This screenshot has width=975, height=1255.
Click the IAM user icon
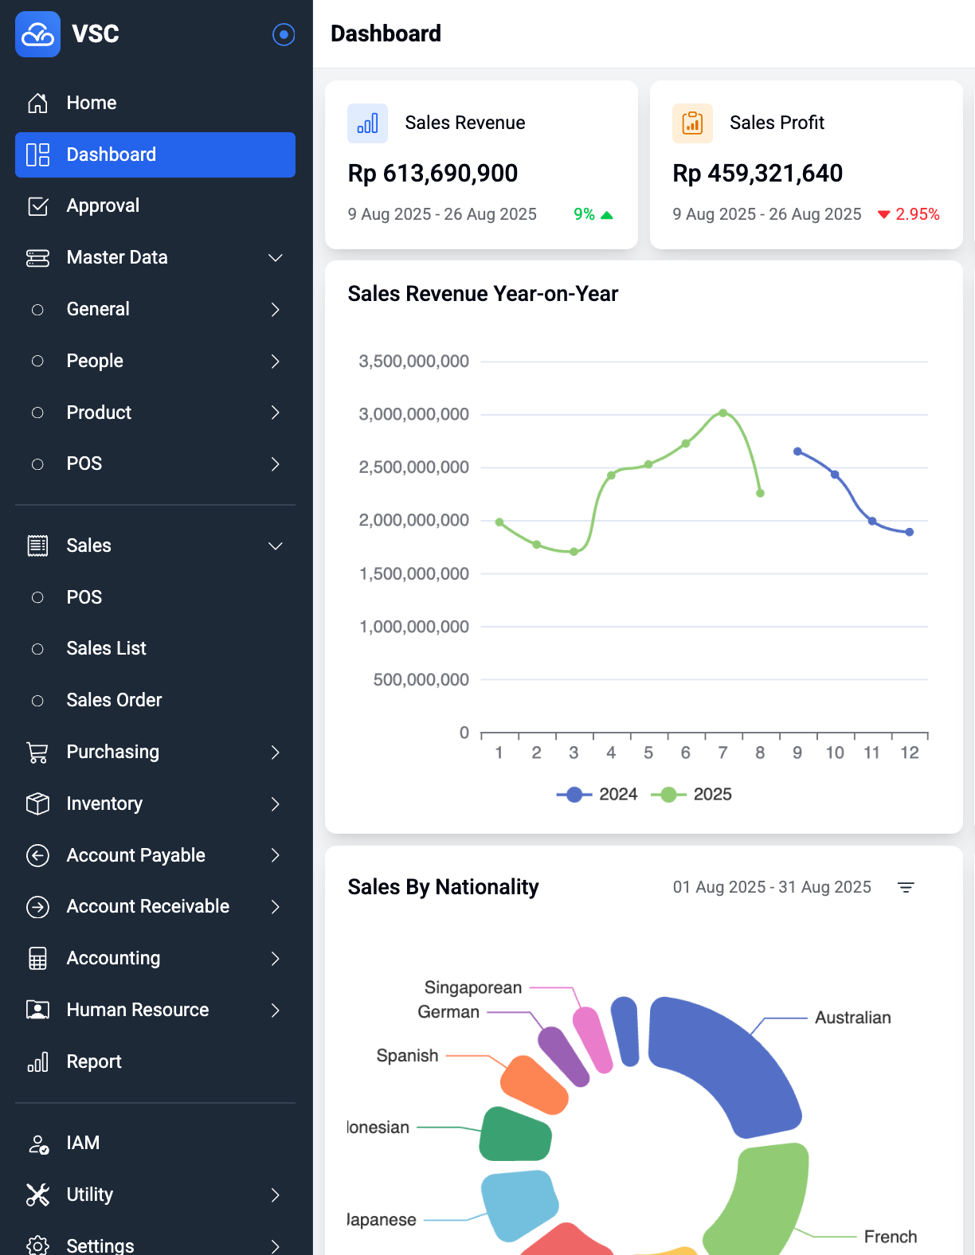point(37,1144)
